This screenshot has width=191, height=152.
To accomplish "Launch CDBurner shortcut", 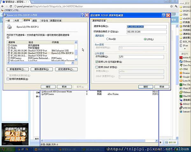I will 185,61.
